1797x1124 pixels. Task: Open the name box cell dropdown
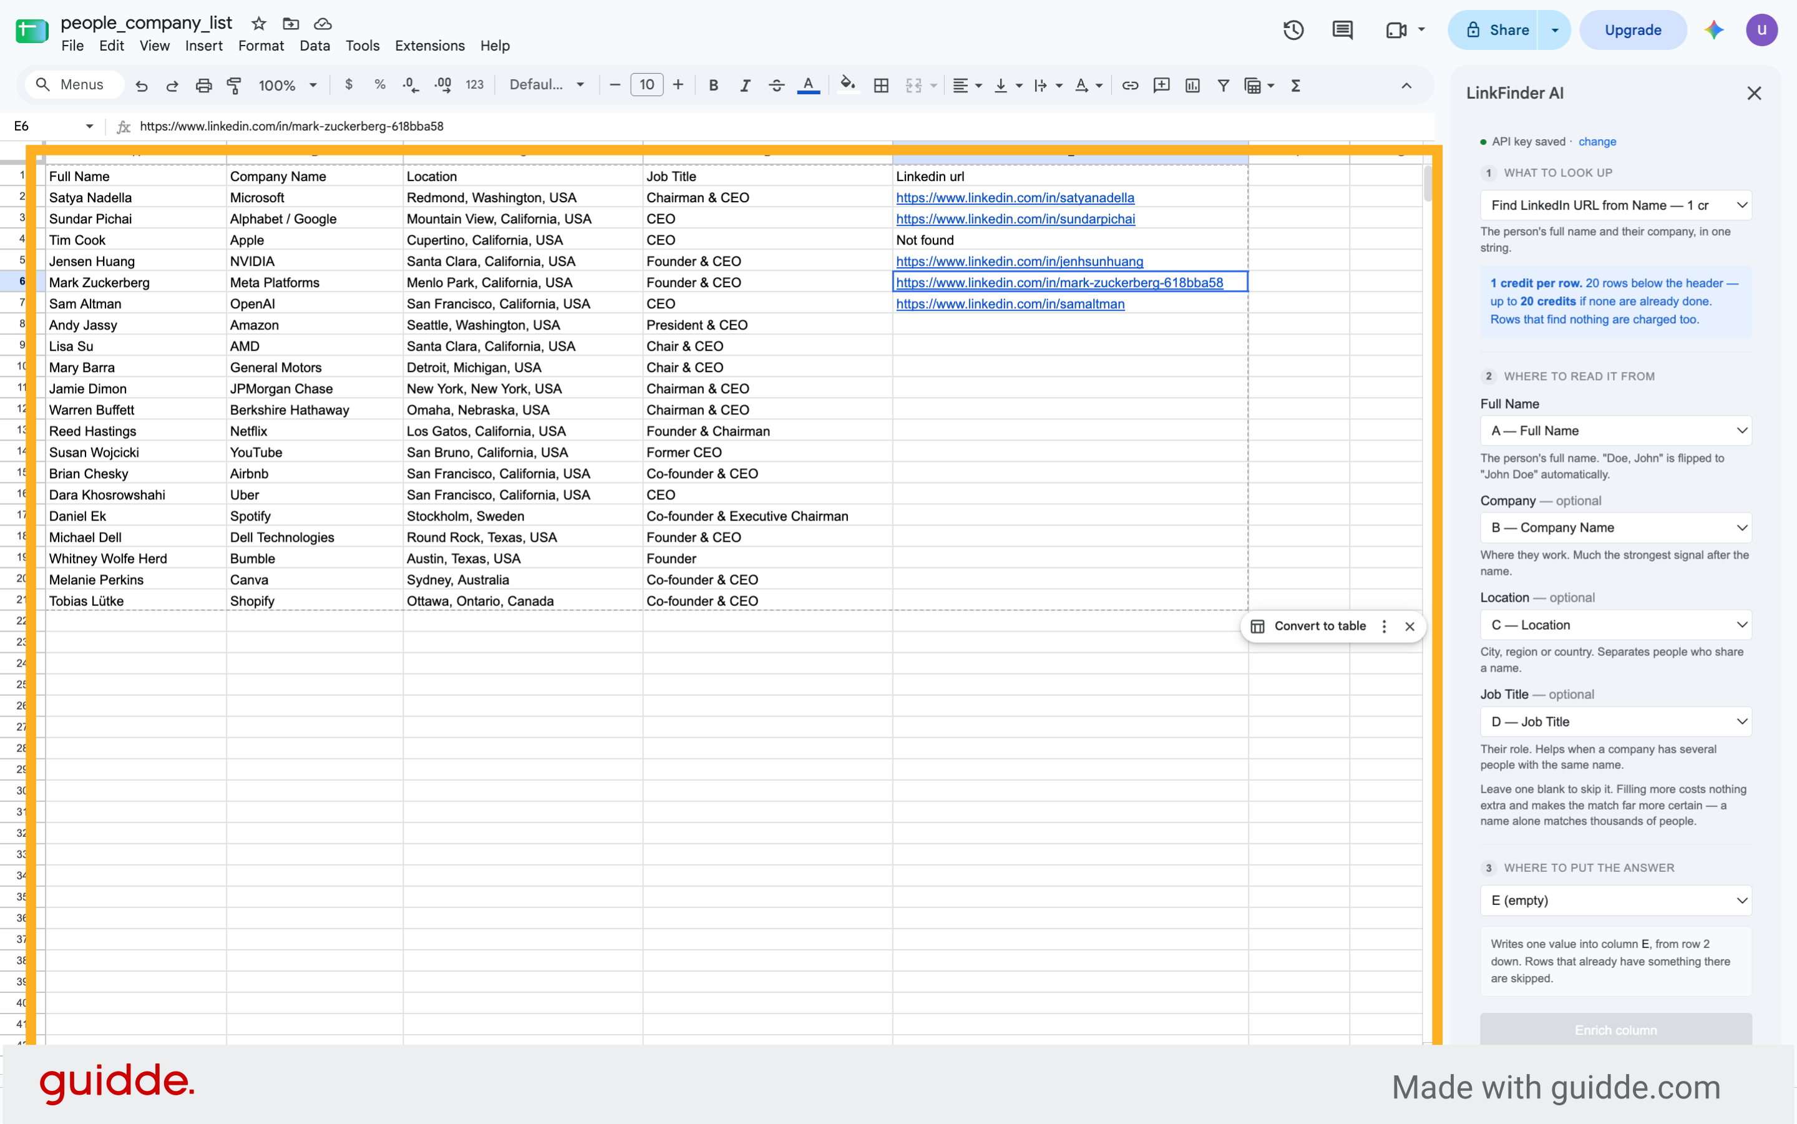click(89, 126)
